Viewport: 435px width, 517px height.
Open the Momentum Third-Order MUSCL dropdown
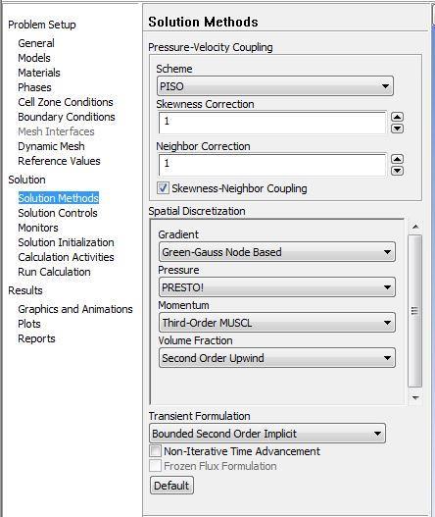277,323
